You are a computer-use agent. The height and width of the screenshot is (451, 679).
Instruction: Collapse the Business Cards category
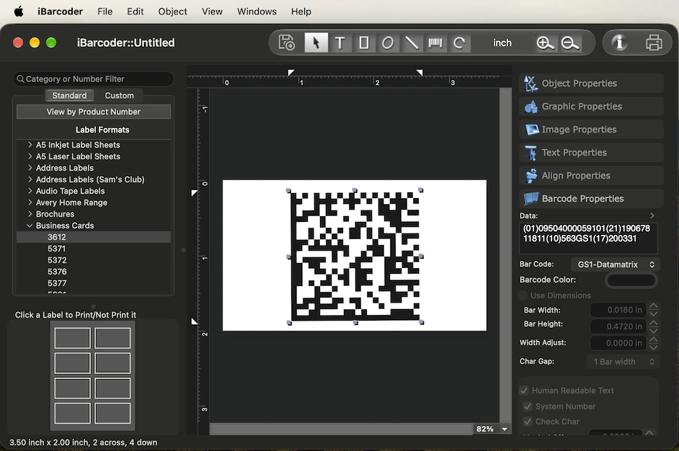30,225
